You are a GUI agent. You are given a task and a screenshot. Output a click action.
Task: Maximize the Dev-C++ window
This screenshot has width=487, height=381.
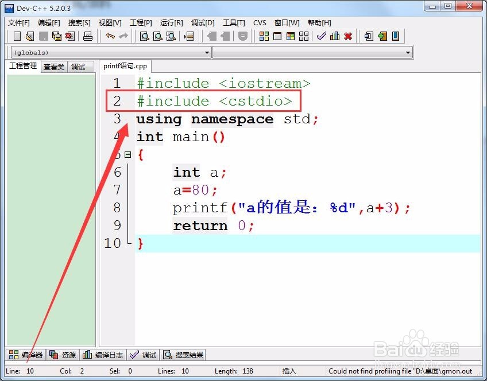(x=447, y=6)
